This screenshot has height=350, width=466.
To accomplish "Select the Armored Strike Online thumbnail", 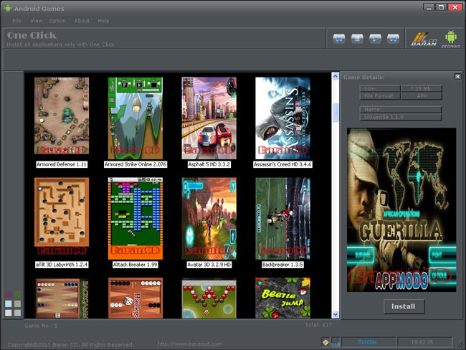I will (135, 118).
